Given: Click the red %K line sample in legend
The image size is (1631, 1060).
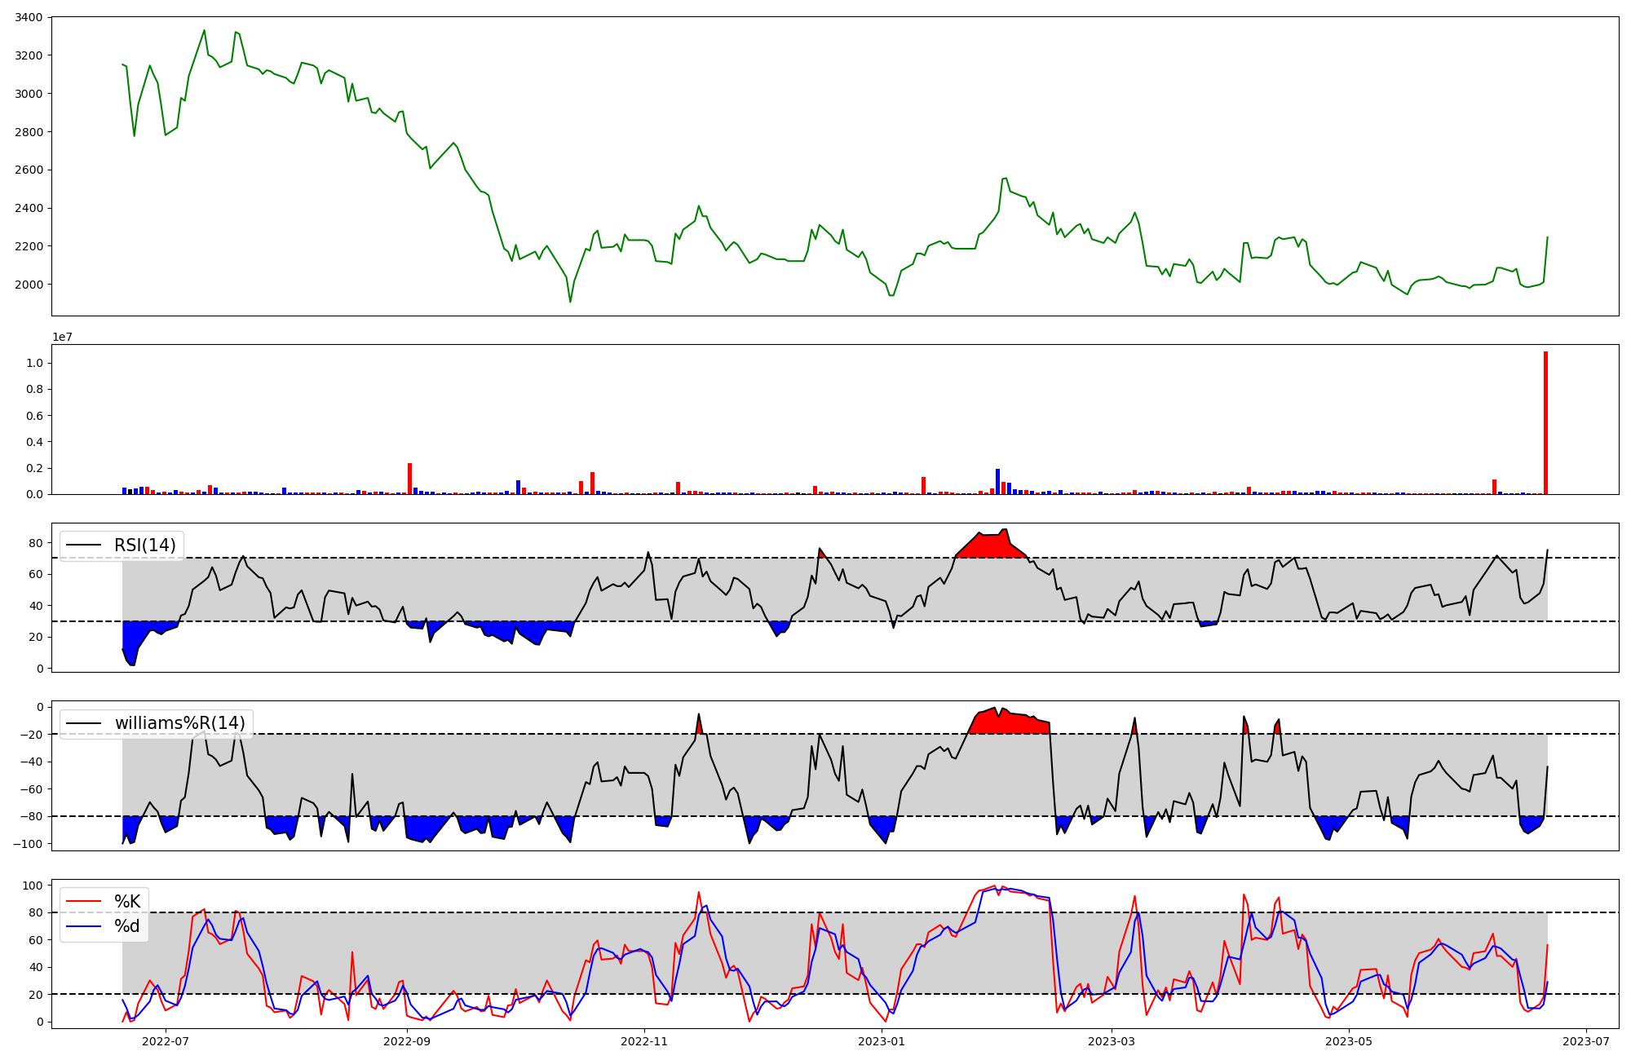Looking at the screenshot, I should click(x=84, y=902).
